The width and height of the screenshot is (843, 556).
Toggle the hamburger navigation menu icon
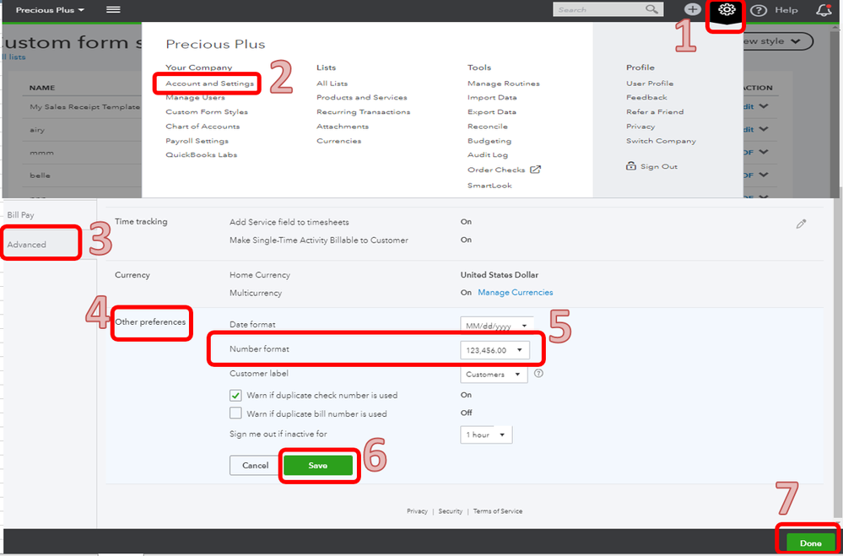click(113, 9)
